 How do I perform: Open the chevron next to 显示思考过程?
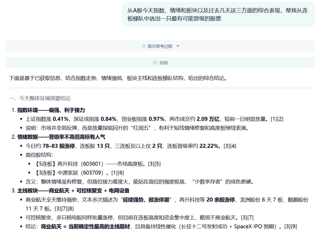click(178, 46)
